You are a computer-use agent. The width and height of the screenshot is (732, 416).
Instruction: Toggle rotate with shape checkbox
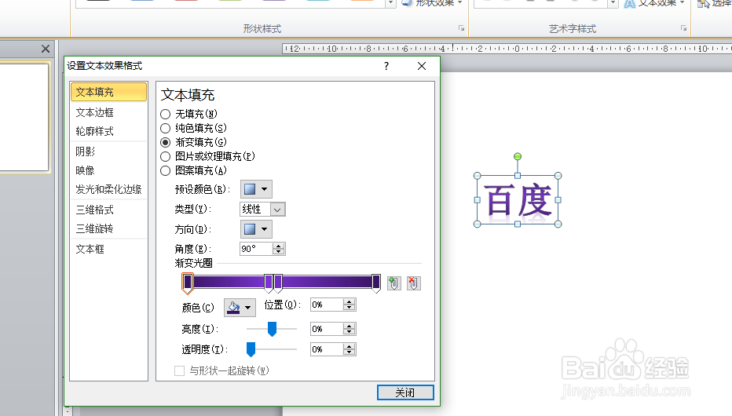[179, 370]
